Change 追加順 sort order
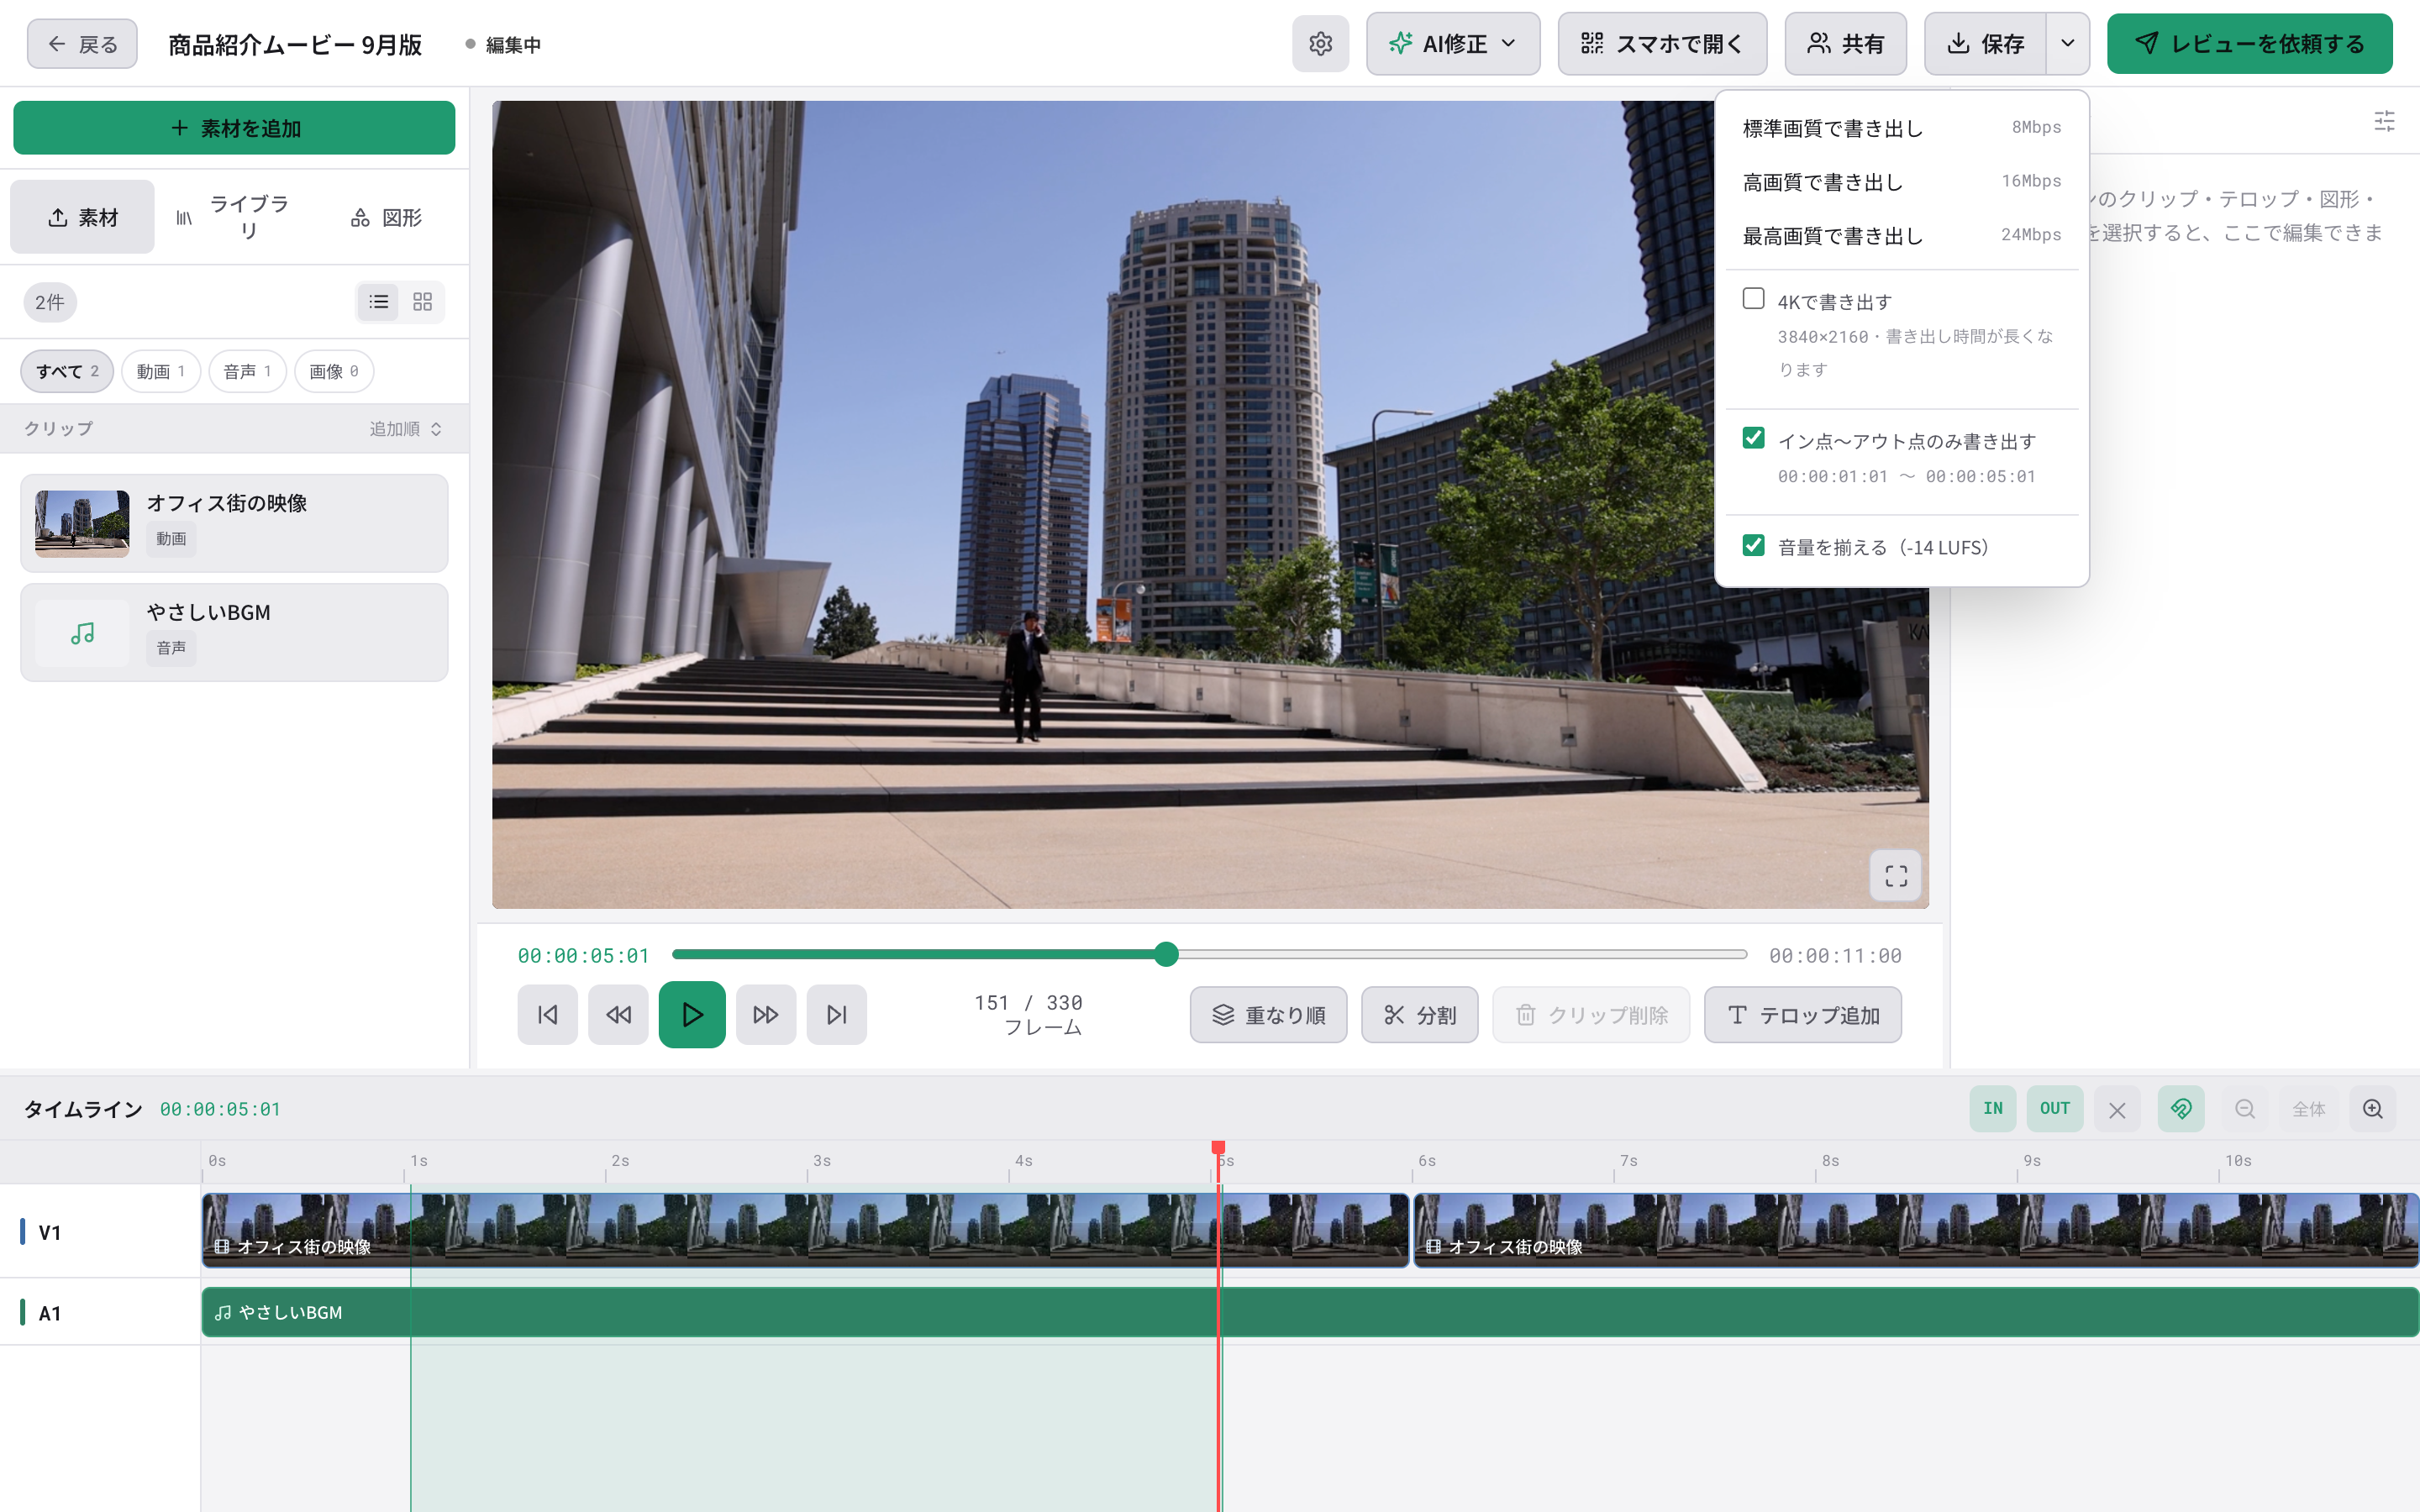The image size is (2420, 1512). tap(405, 429)
